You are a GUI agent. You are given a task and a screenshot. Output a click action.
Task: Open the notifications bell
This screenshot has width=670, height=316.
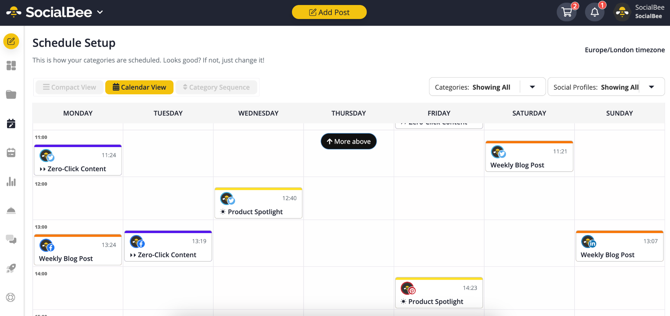595,12
